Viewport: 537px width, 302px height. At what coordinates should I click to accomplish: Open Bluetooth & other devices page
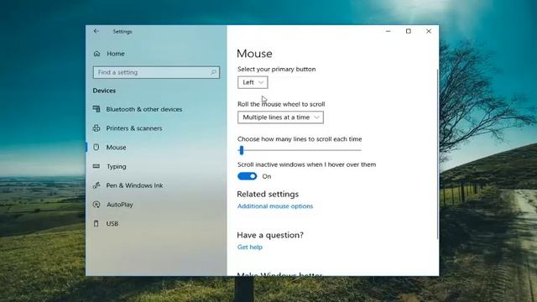pos(144,109)
